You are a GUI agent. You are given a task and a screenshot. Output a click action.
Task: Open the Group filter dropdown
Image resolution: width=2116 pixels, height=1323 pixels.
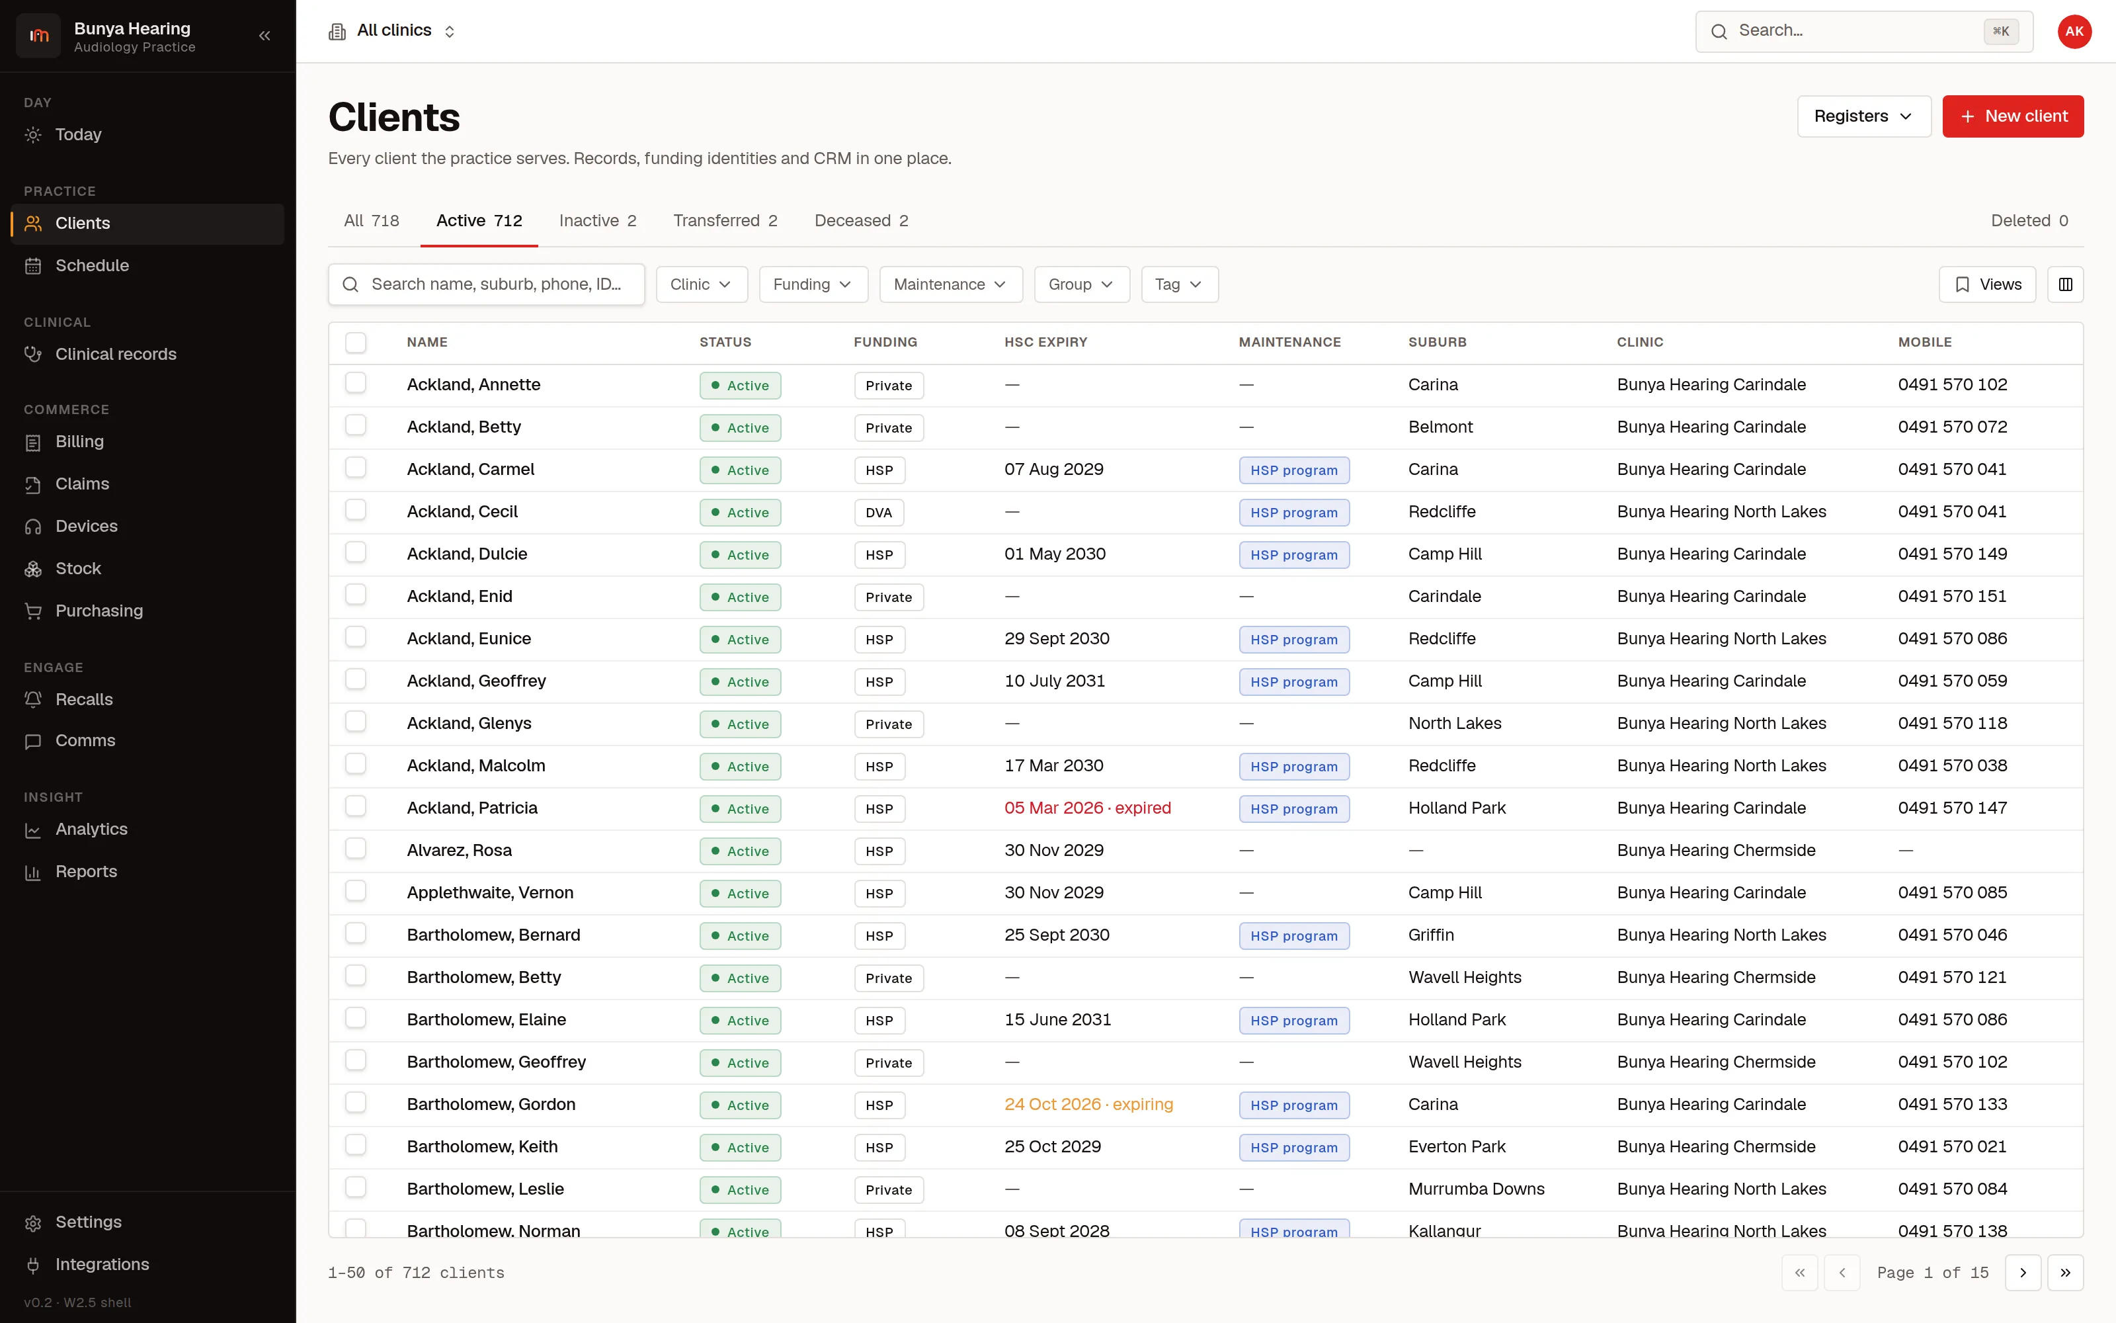coord(1082,284)
